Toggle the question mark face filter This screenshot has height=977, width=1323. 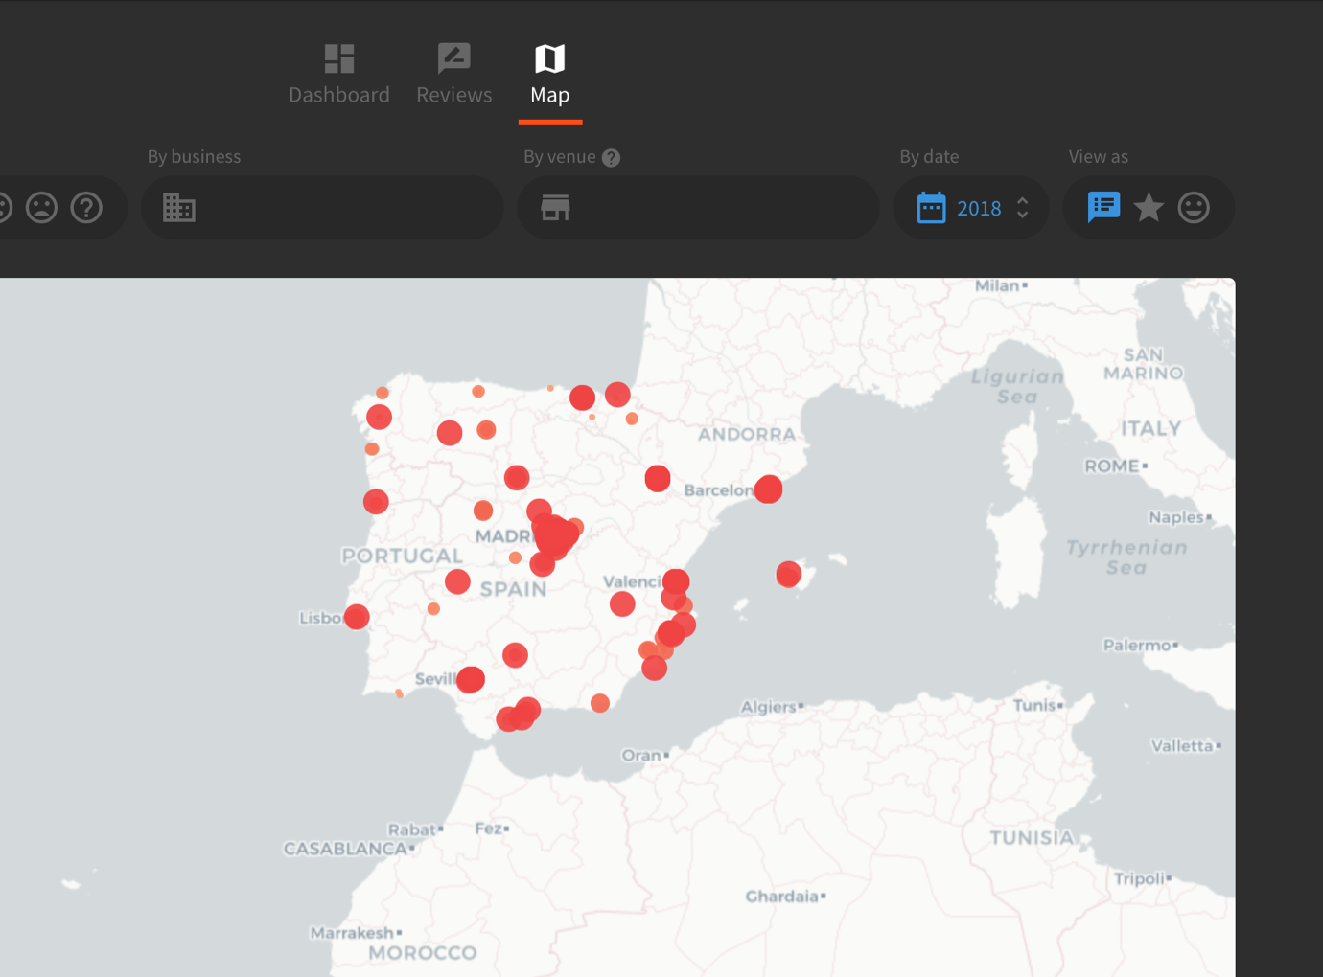tap(86, 208)
